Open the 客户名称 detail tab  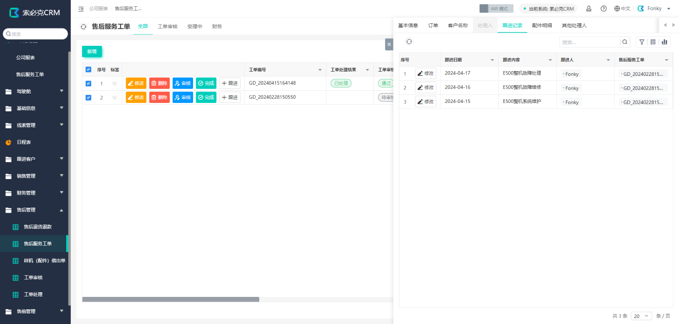458,25
